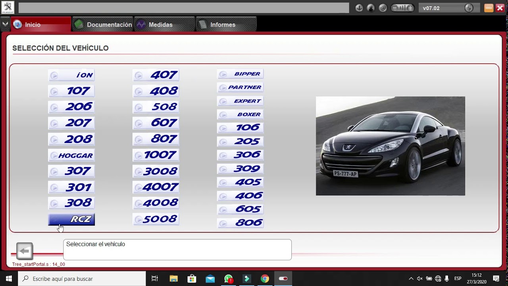Open the Windows Start menu
Image resolution: width=508 pixels, height=286 pixels.
tap(9, 278)
